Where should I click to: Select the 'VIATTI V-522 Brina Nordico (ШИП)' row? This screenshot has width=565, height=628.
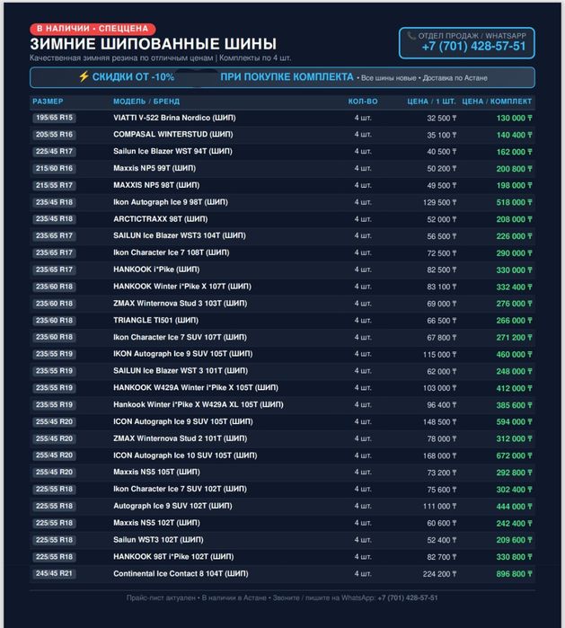tap(282, 118)
